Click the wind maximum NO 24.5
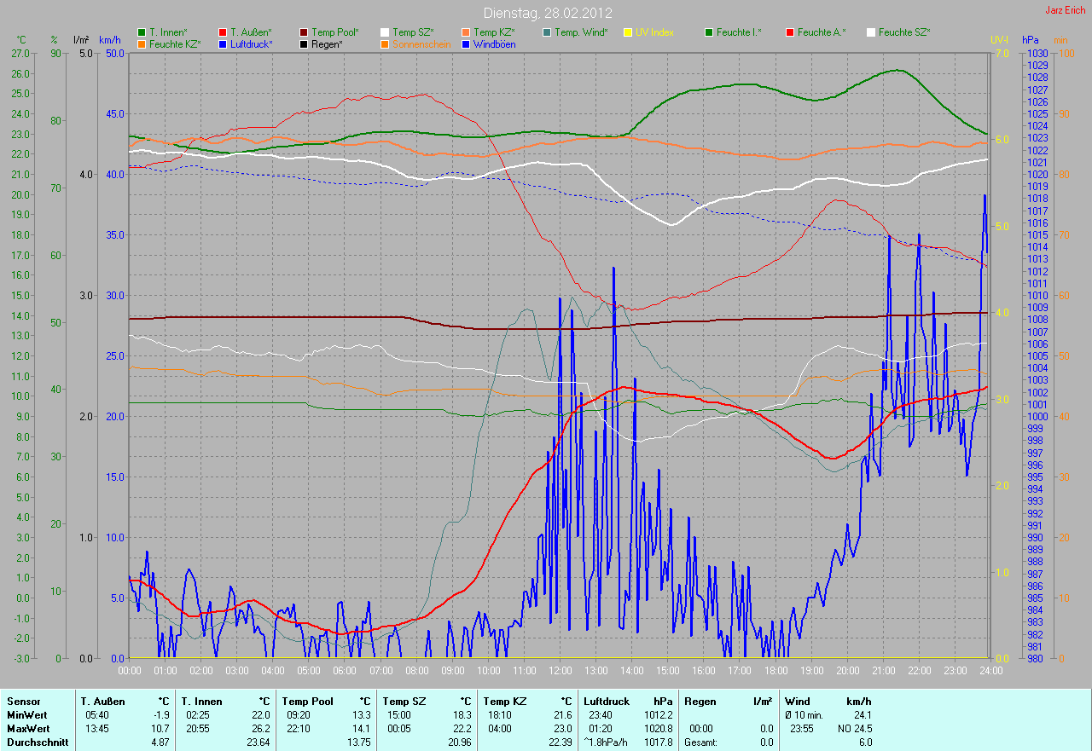This screenshot has width=1092, height=751. [x=855, y=729]
